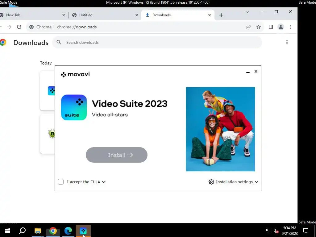Open a new Chrome tab with plus

[x=221, y=15]
